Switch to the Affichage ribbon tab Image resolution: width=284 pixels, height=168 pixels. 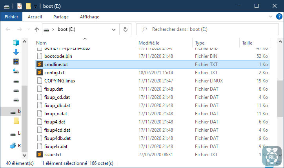89,17
